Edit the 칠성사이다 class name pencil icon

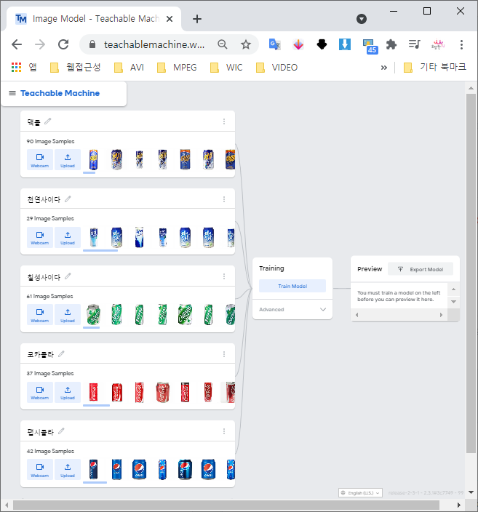coord(68,276)
